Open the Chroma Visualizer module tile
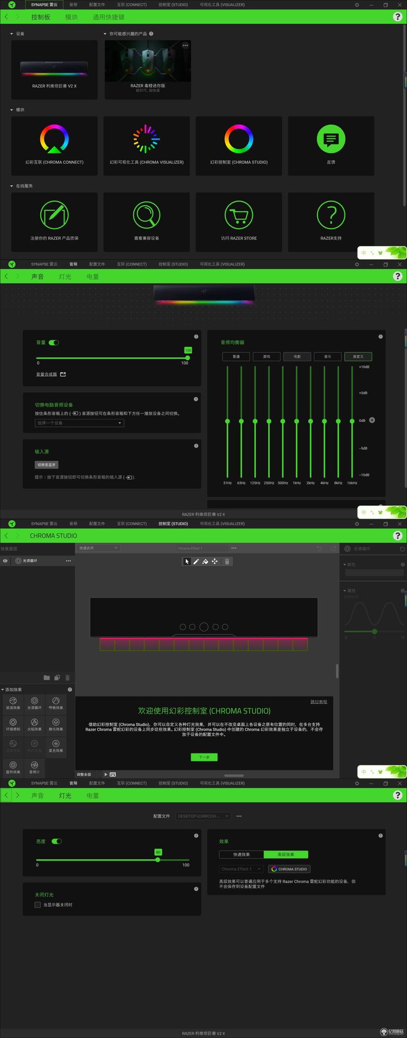This screenshot has width=407, height=1038. (x=147, y=146)
